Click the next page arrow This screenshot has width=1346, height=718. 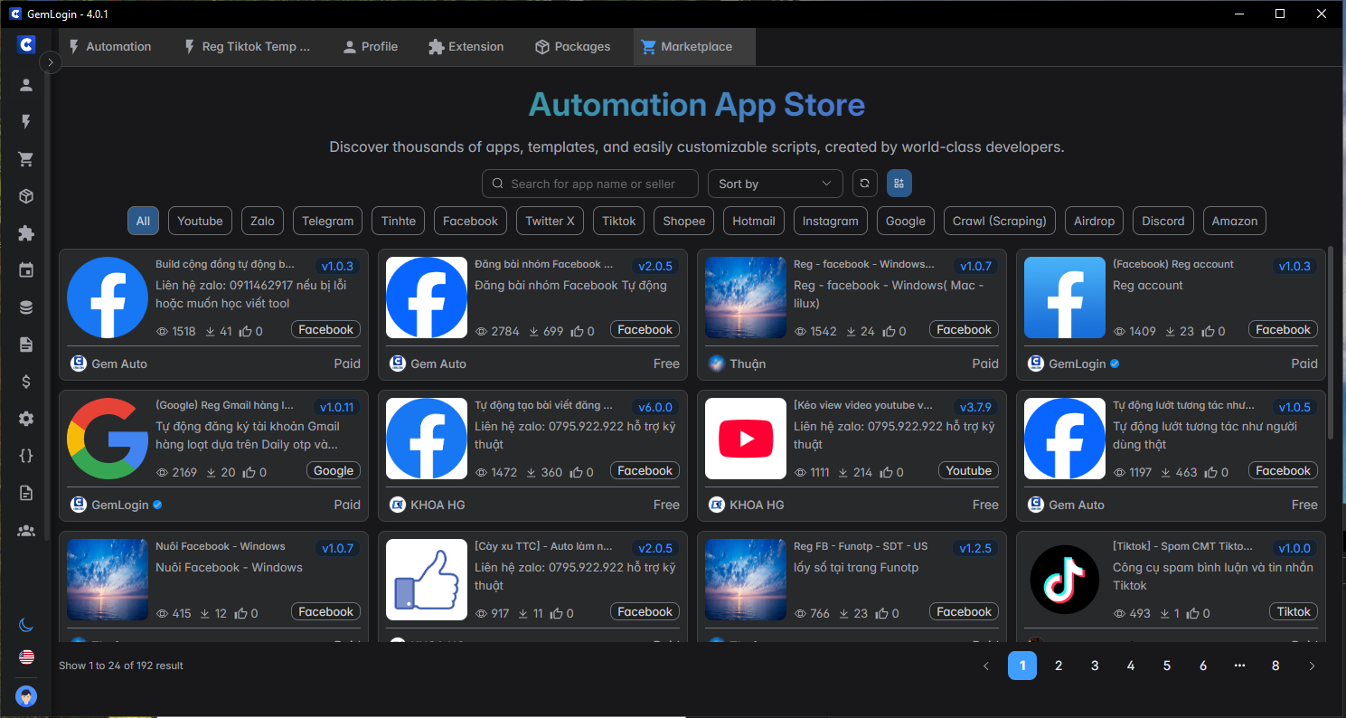(1312, 666)
